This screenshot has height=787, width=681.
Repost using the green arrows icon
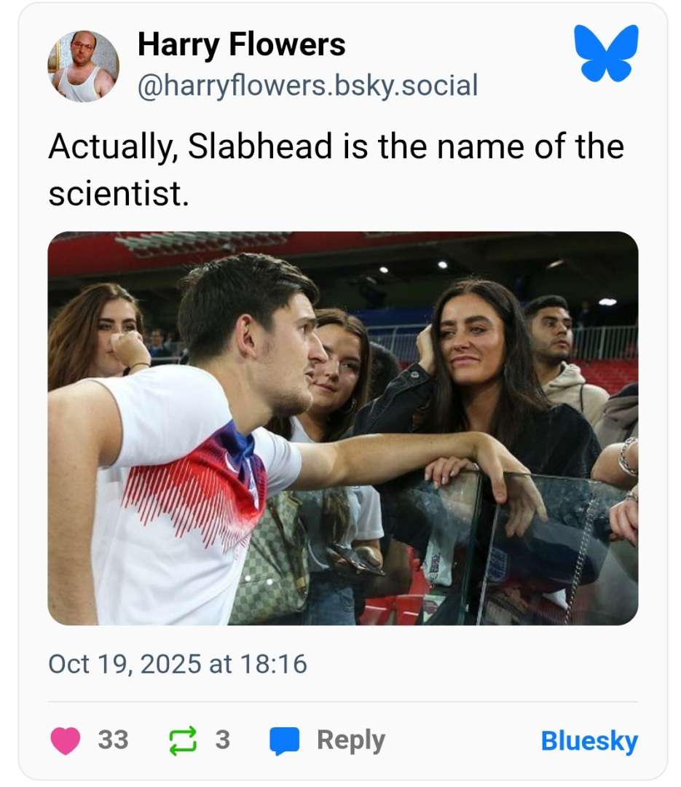click(x=182, y=740)
